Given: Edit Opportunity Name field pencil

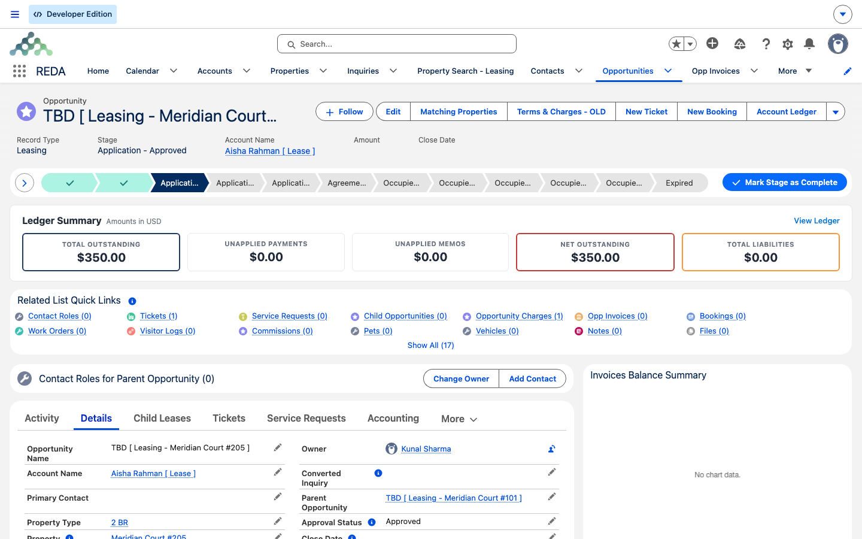Looking at the screenshot, I should pos(278,447).
